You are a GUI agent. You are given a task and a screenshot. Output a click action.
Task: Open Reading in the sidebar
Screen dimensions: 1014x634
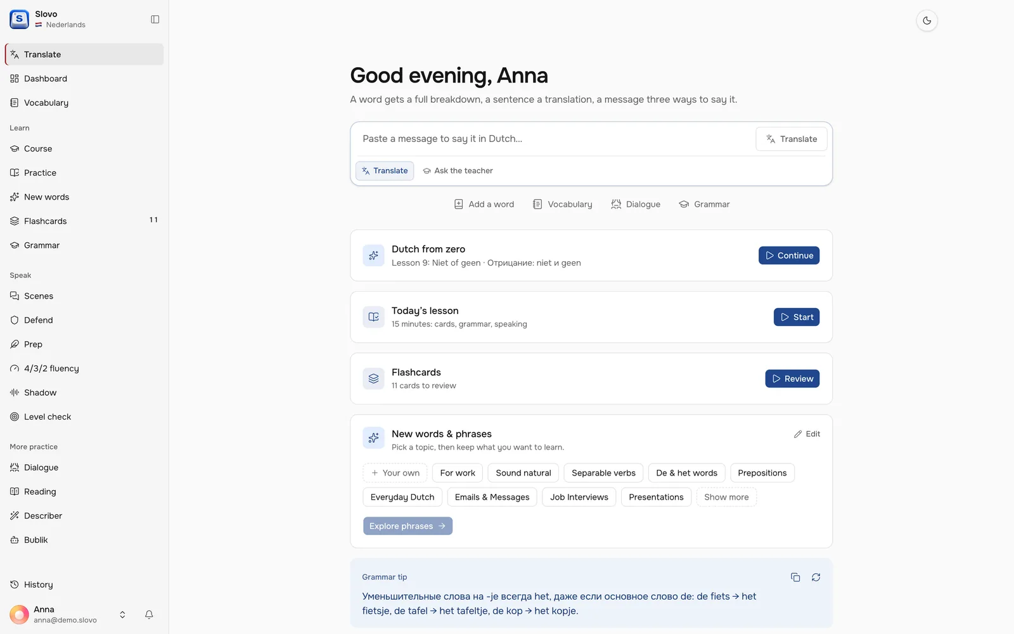(x=84, y=491)
